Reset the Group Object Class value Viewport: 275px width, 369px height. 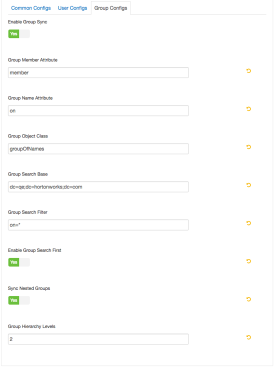point(248,147)
